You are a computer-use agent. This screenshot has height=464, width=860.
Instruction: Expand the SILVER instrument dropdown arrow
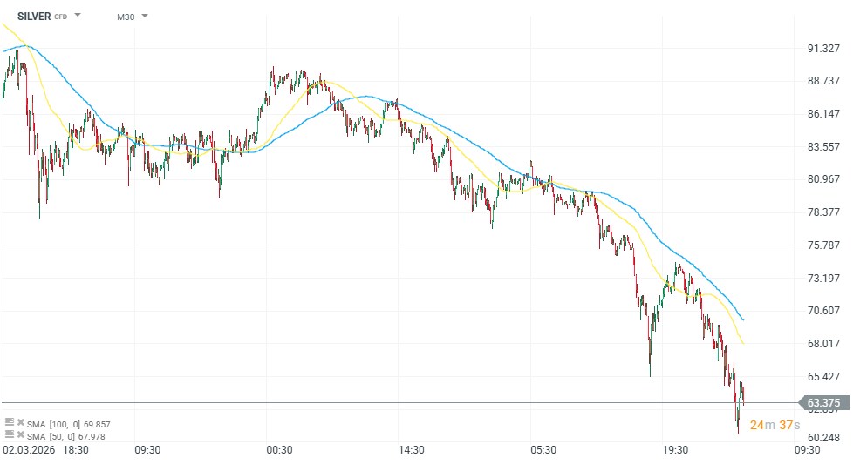coord(78,16)
